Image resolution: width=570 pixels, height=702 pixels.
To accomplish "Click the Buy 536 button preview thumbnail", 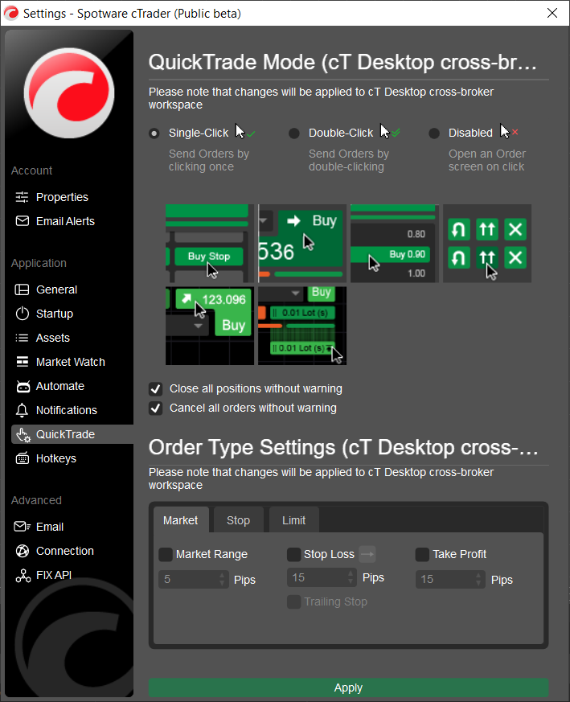I will tap(302, 244).
